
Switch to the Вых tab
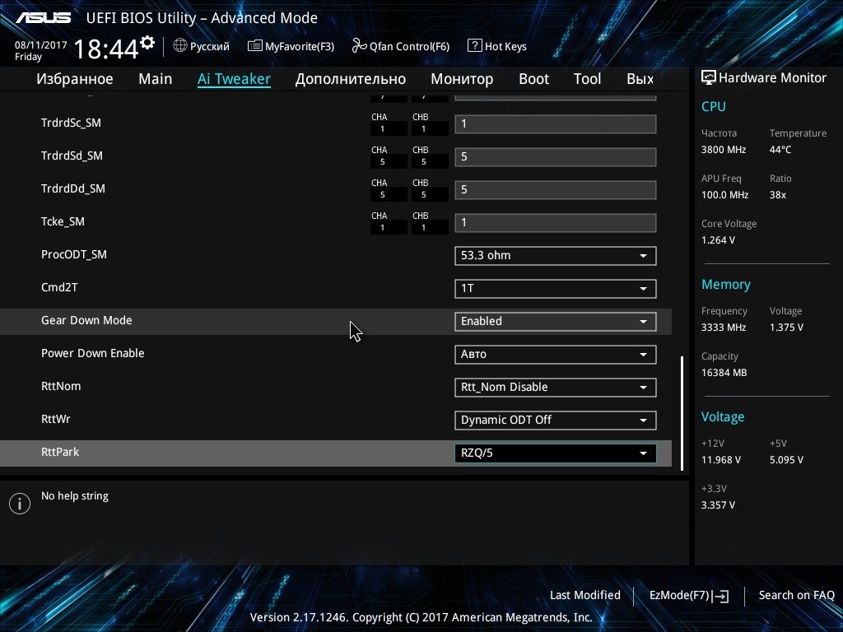(x=640, y=78)
